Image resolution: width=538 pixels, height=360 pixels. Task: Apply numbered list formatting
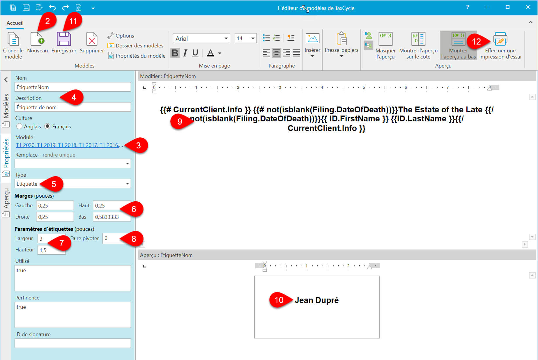[x=277, y=38]
